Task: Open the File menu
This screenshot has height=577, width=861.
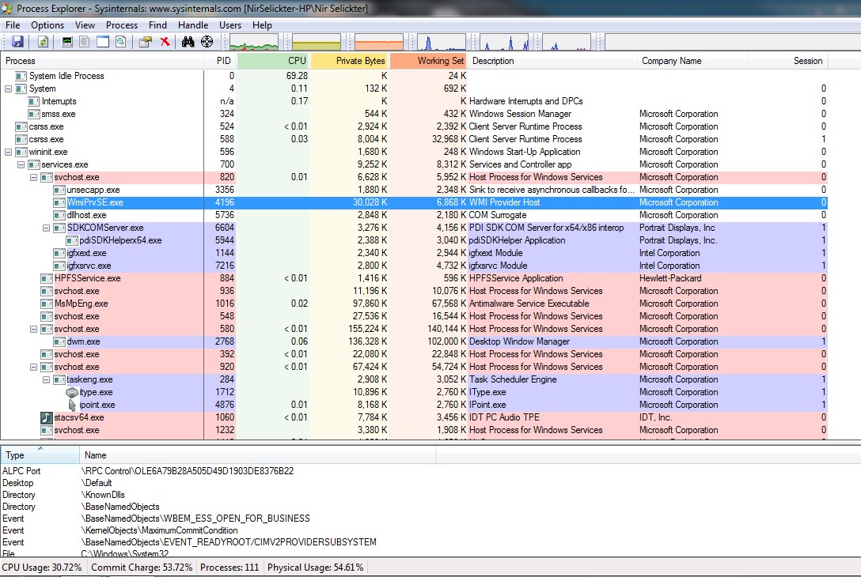Action: click(x=13, y=25)
